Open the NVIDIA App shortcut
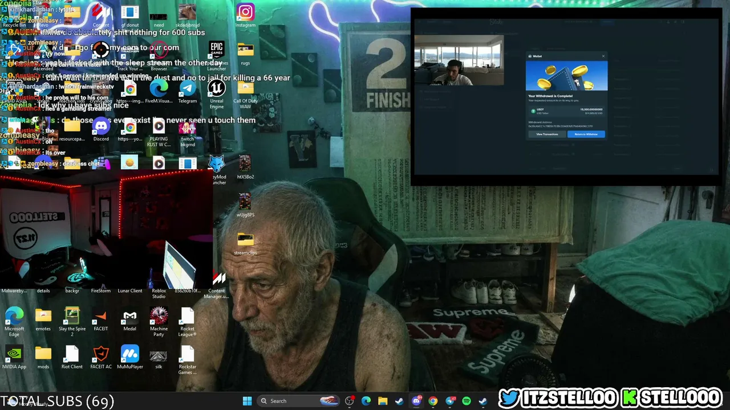 coord(14,358)
